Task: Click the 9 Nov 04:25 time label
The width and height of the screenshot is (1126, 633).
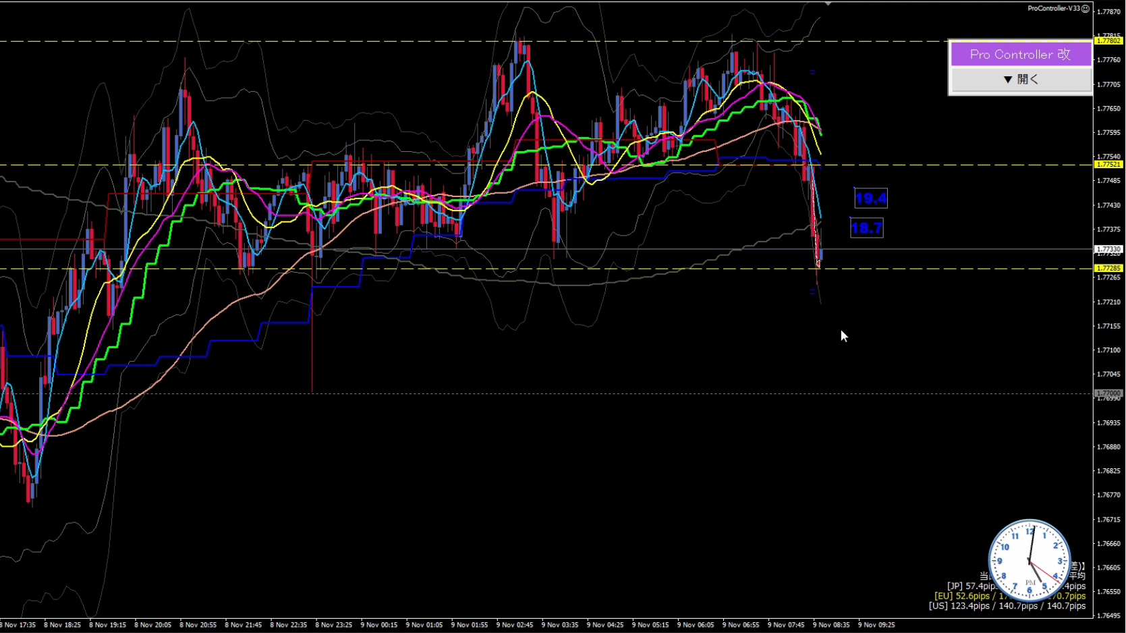Action: [x=605, y=625]
